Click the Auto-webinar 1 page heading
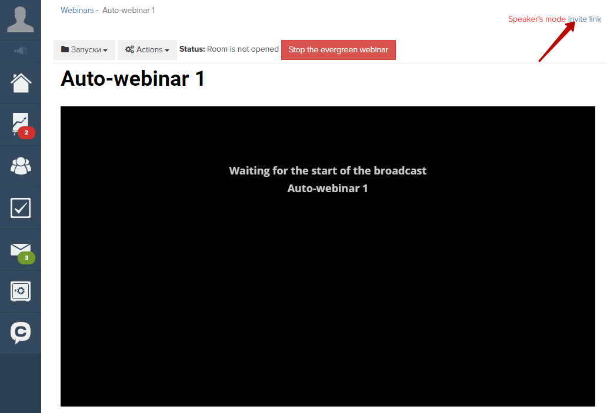The width and height of the screenshot is (607, 413). pyautogui.click(x=132, y=79)
